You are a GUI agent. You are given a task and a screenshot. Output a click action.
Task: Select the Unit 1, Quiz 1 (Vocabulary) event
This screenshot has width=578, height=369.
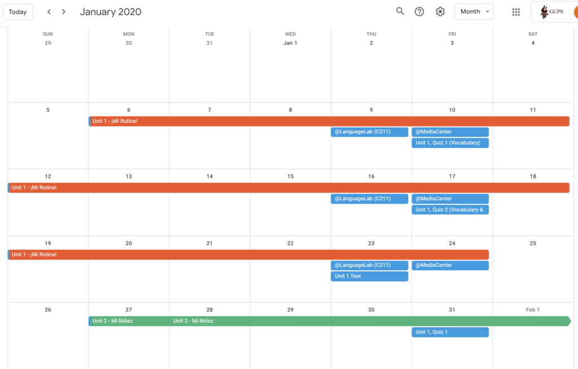(450, 143)
